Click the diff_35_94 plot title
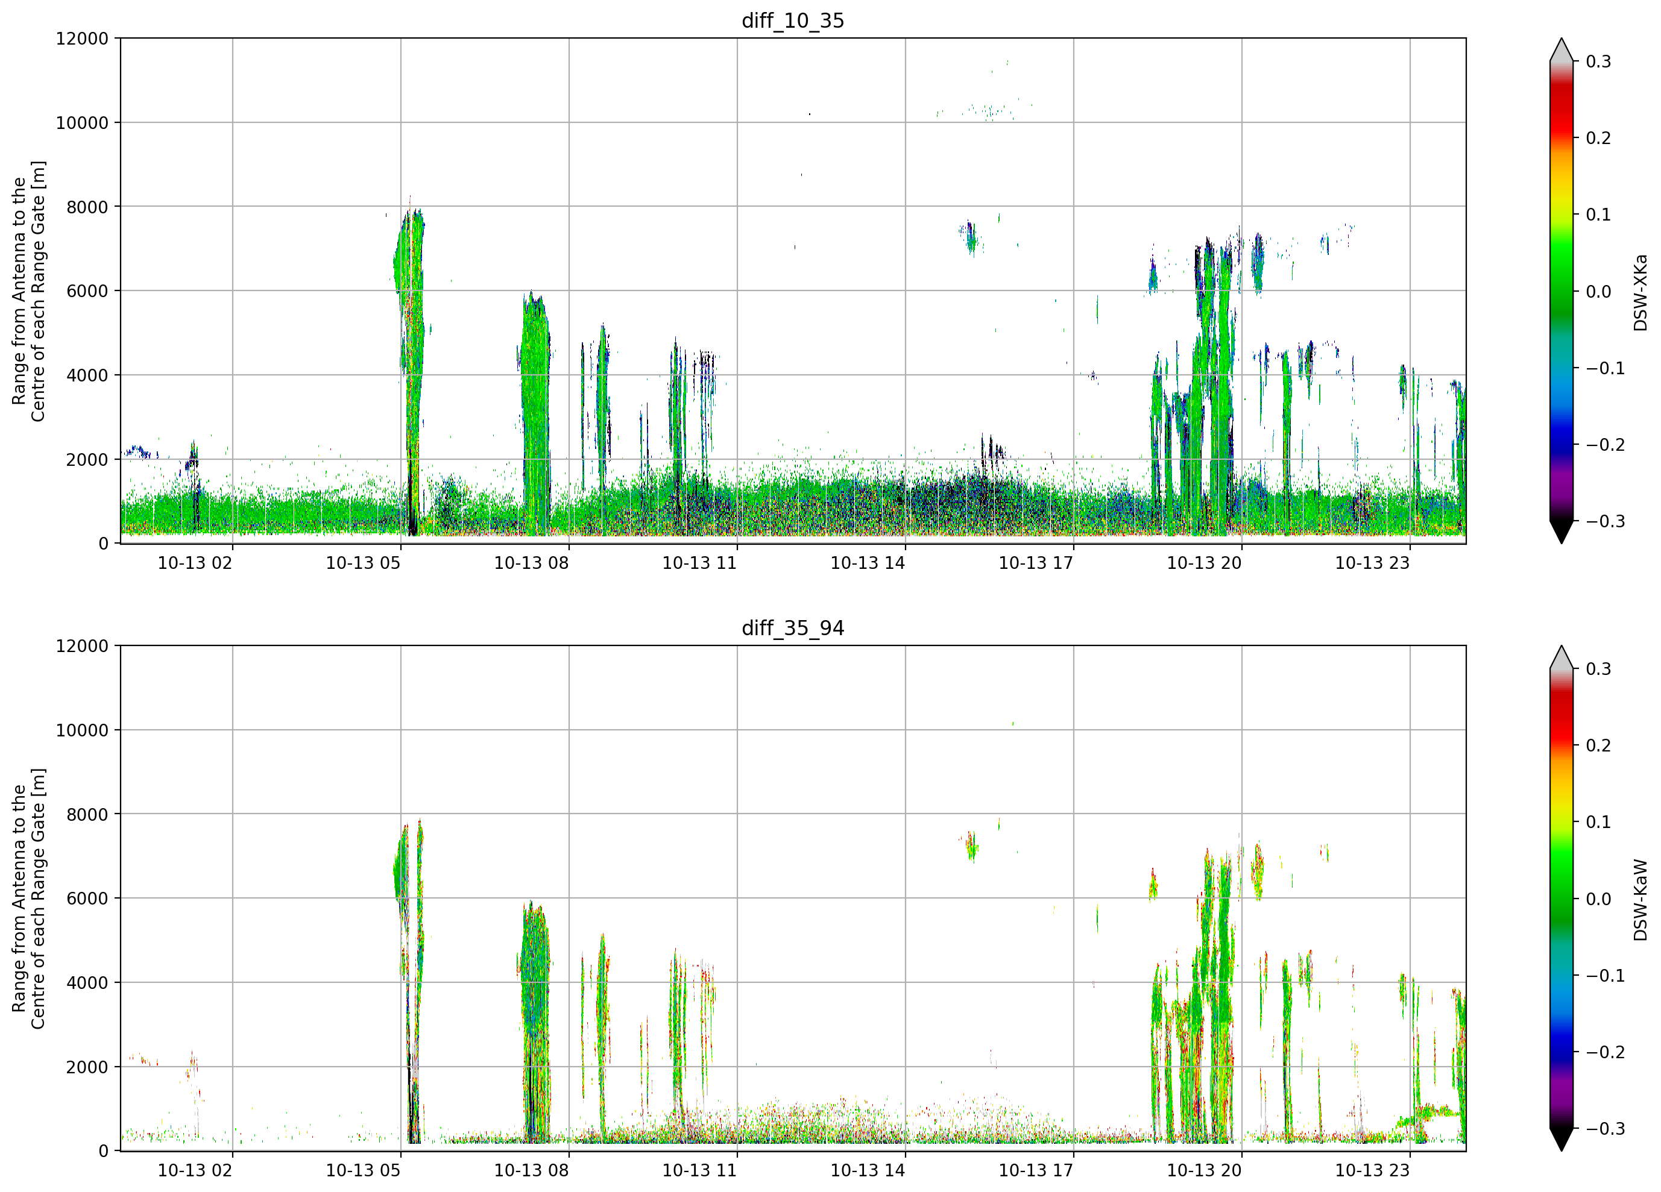1661x1192 pixels. pos(793,628)
